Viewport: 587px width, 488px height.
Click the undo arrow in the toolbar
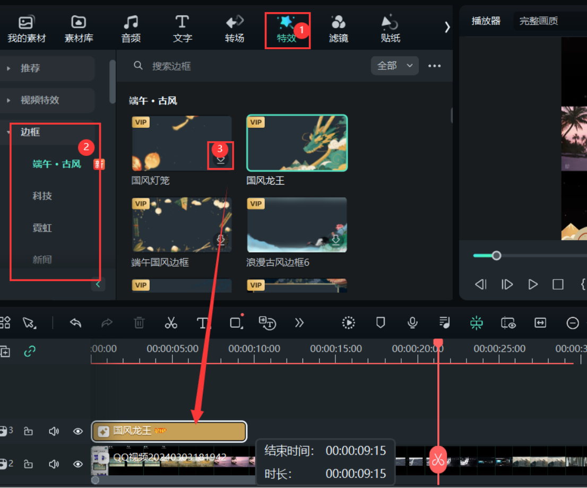coord(75,323)
